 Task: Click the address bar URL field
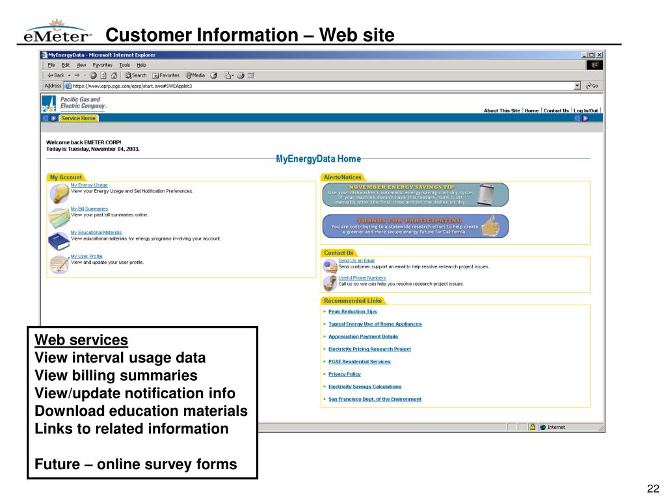click(x=322, y=86)
